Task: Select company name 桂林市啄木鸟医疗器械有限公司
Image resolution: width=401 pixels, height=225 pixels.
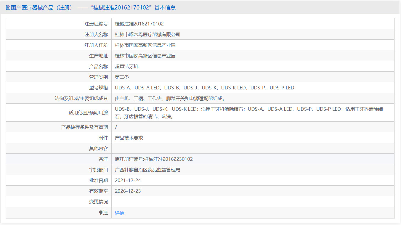Action: click(x=147, y=34)
